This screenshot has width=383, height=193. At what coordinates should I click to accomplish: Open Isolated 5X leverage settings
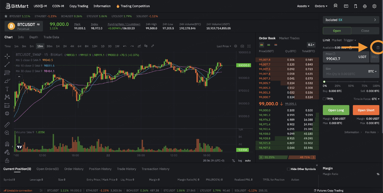click(x=351, y=20)
